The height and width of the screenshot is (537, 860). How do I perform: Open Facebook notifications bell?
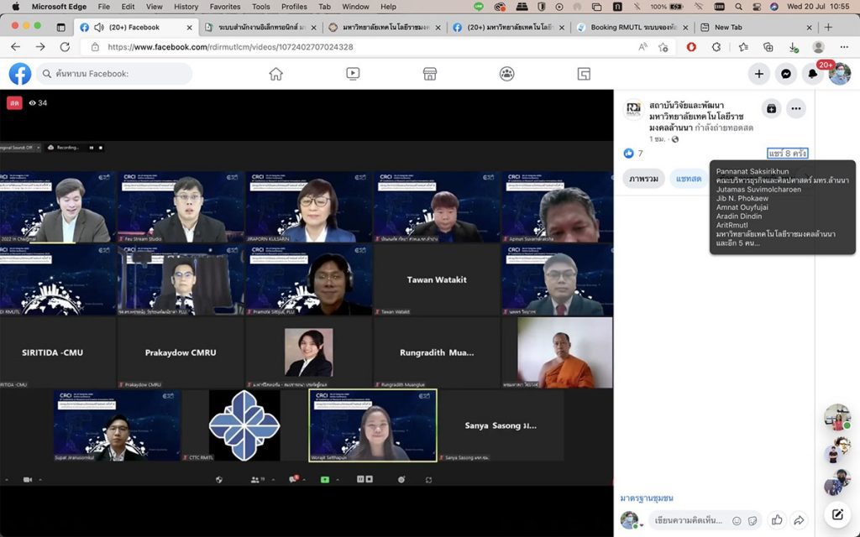(812, 74)
